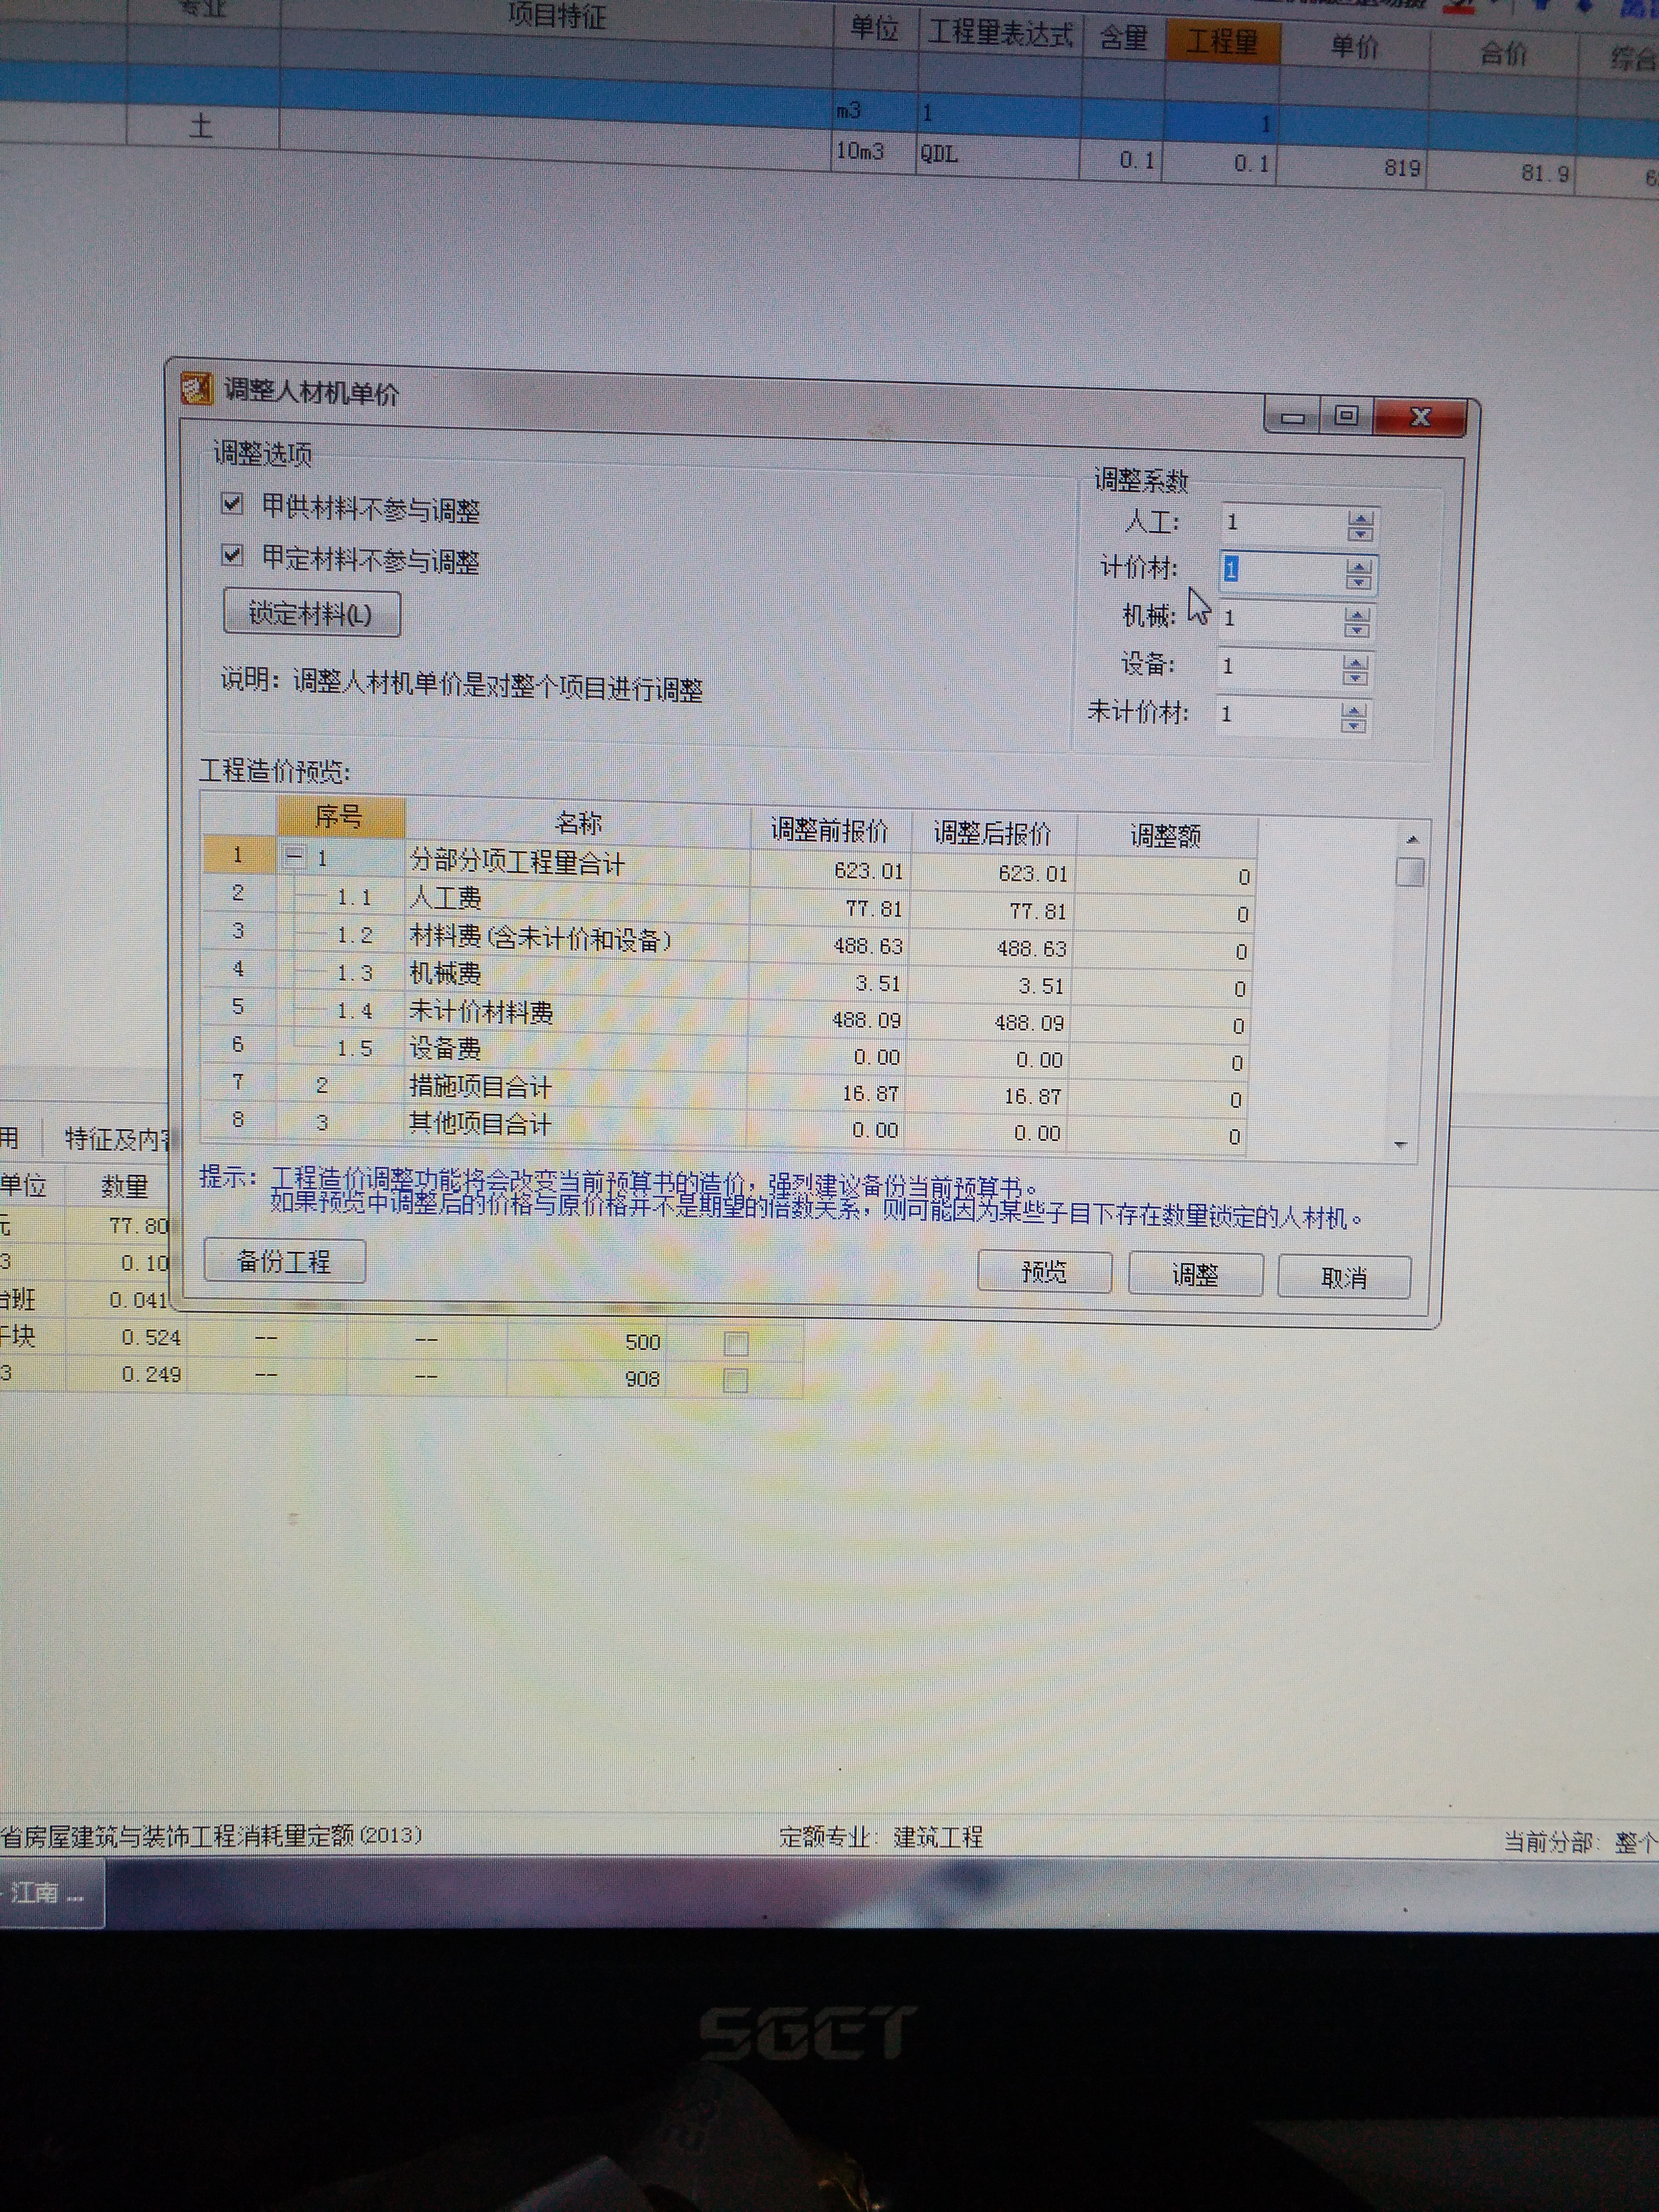The height and width of the screenshot is (2212, 1659).
Task: Toggle checkbox in the 500 row
Action: (736, 1343)
